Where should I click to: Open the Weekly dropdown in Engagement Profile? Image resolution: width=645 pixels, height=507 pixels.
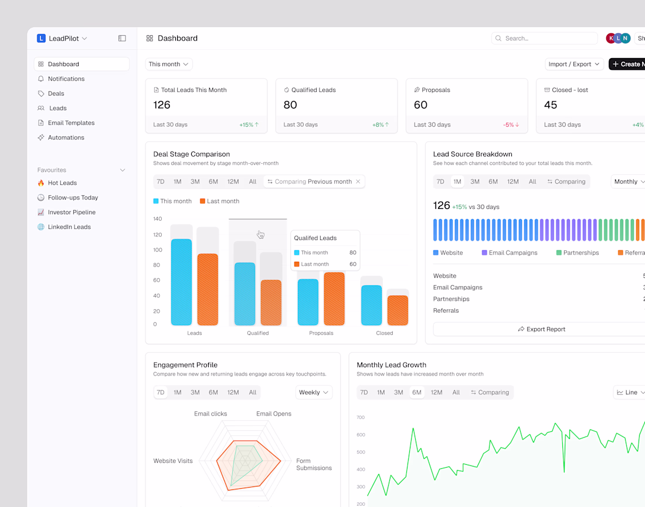[x=314, y=393]
